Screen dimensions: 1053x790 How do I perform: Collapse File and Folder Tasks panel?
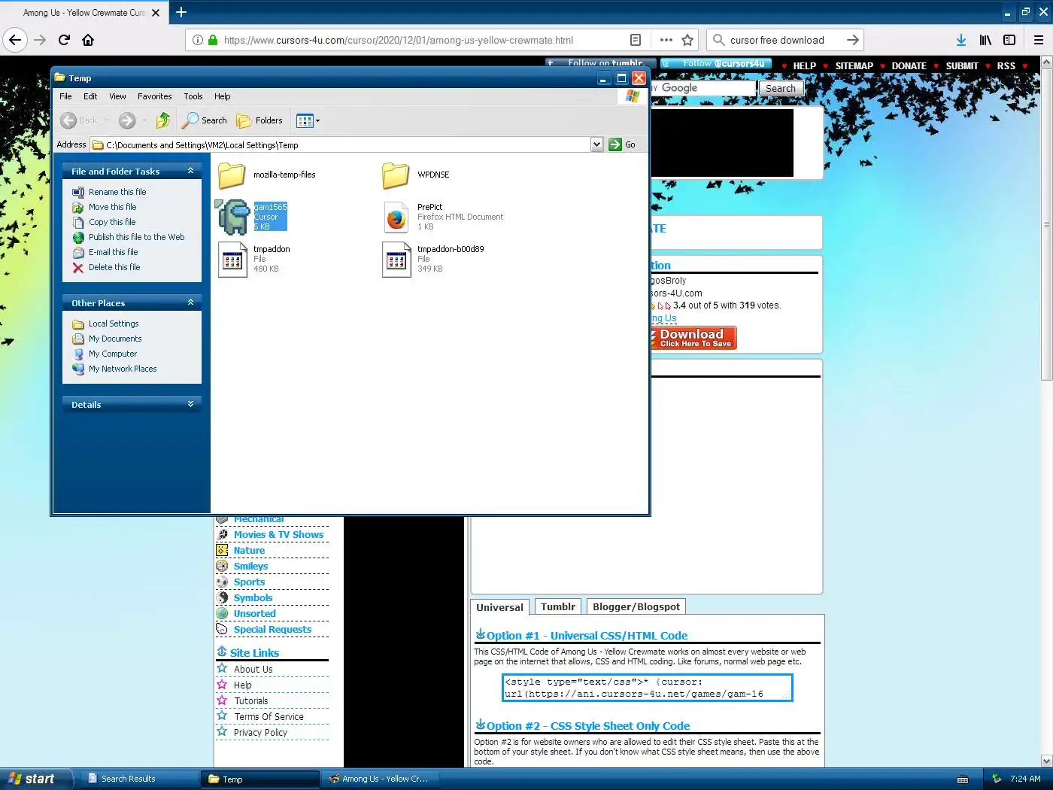pos(190,171)
